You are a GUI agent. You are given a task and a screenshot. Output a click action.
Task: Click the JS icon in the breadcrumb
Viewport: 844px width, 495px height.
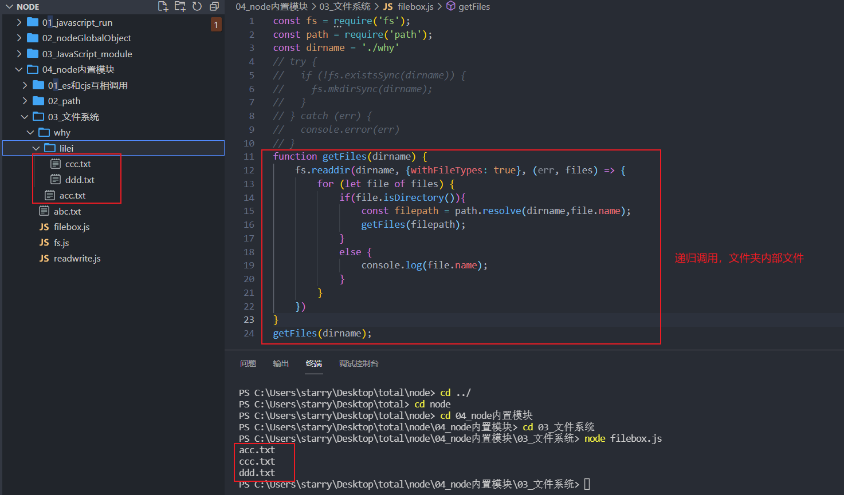tap(388, 6)
